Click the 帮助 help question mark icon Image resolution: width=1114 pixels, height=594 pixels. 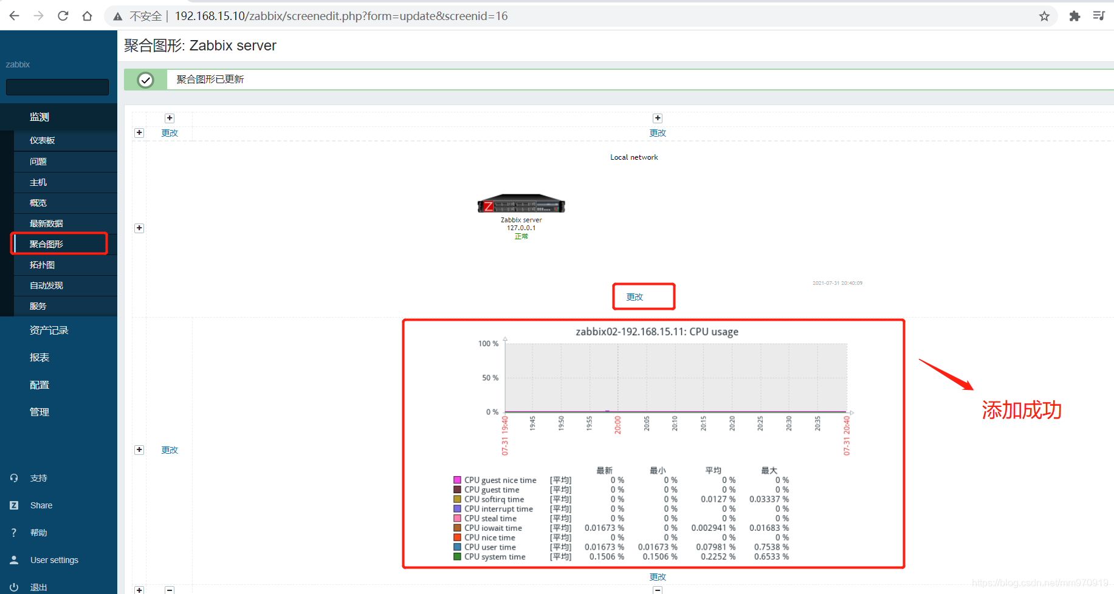(14, 533)
